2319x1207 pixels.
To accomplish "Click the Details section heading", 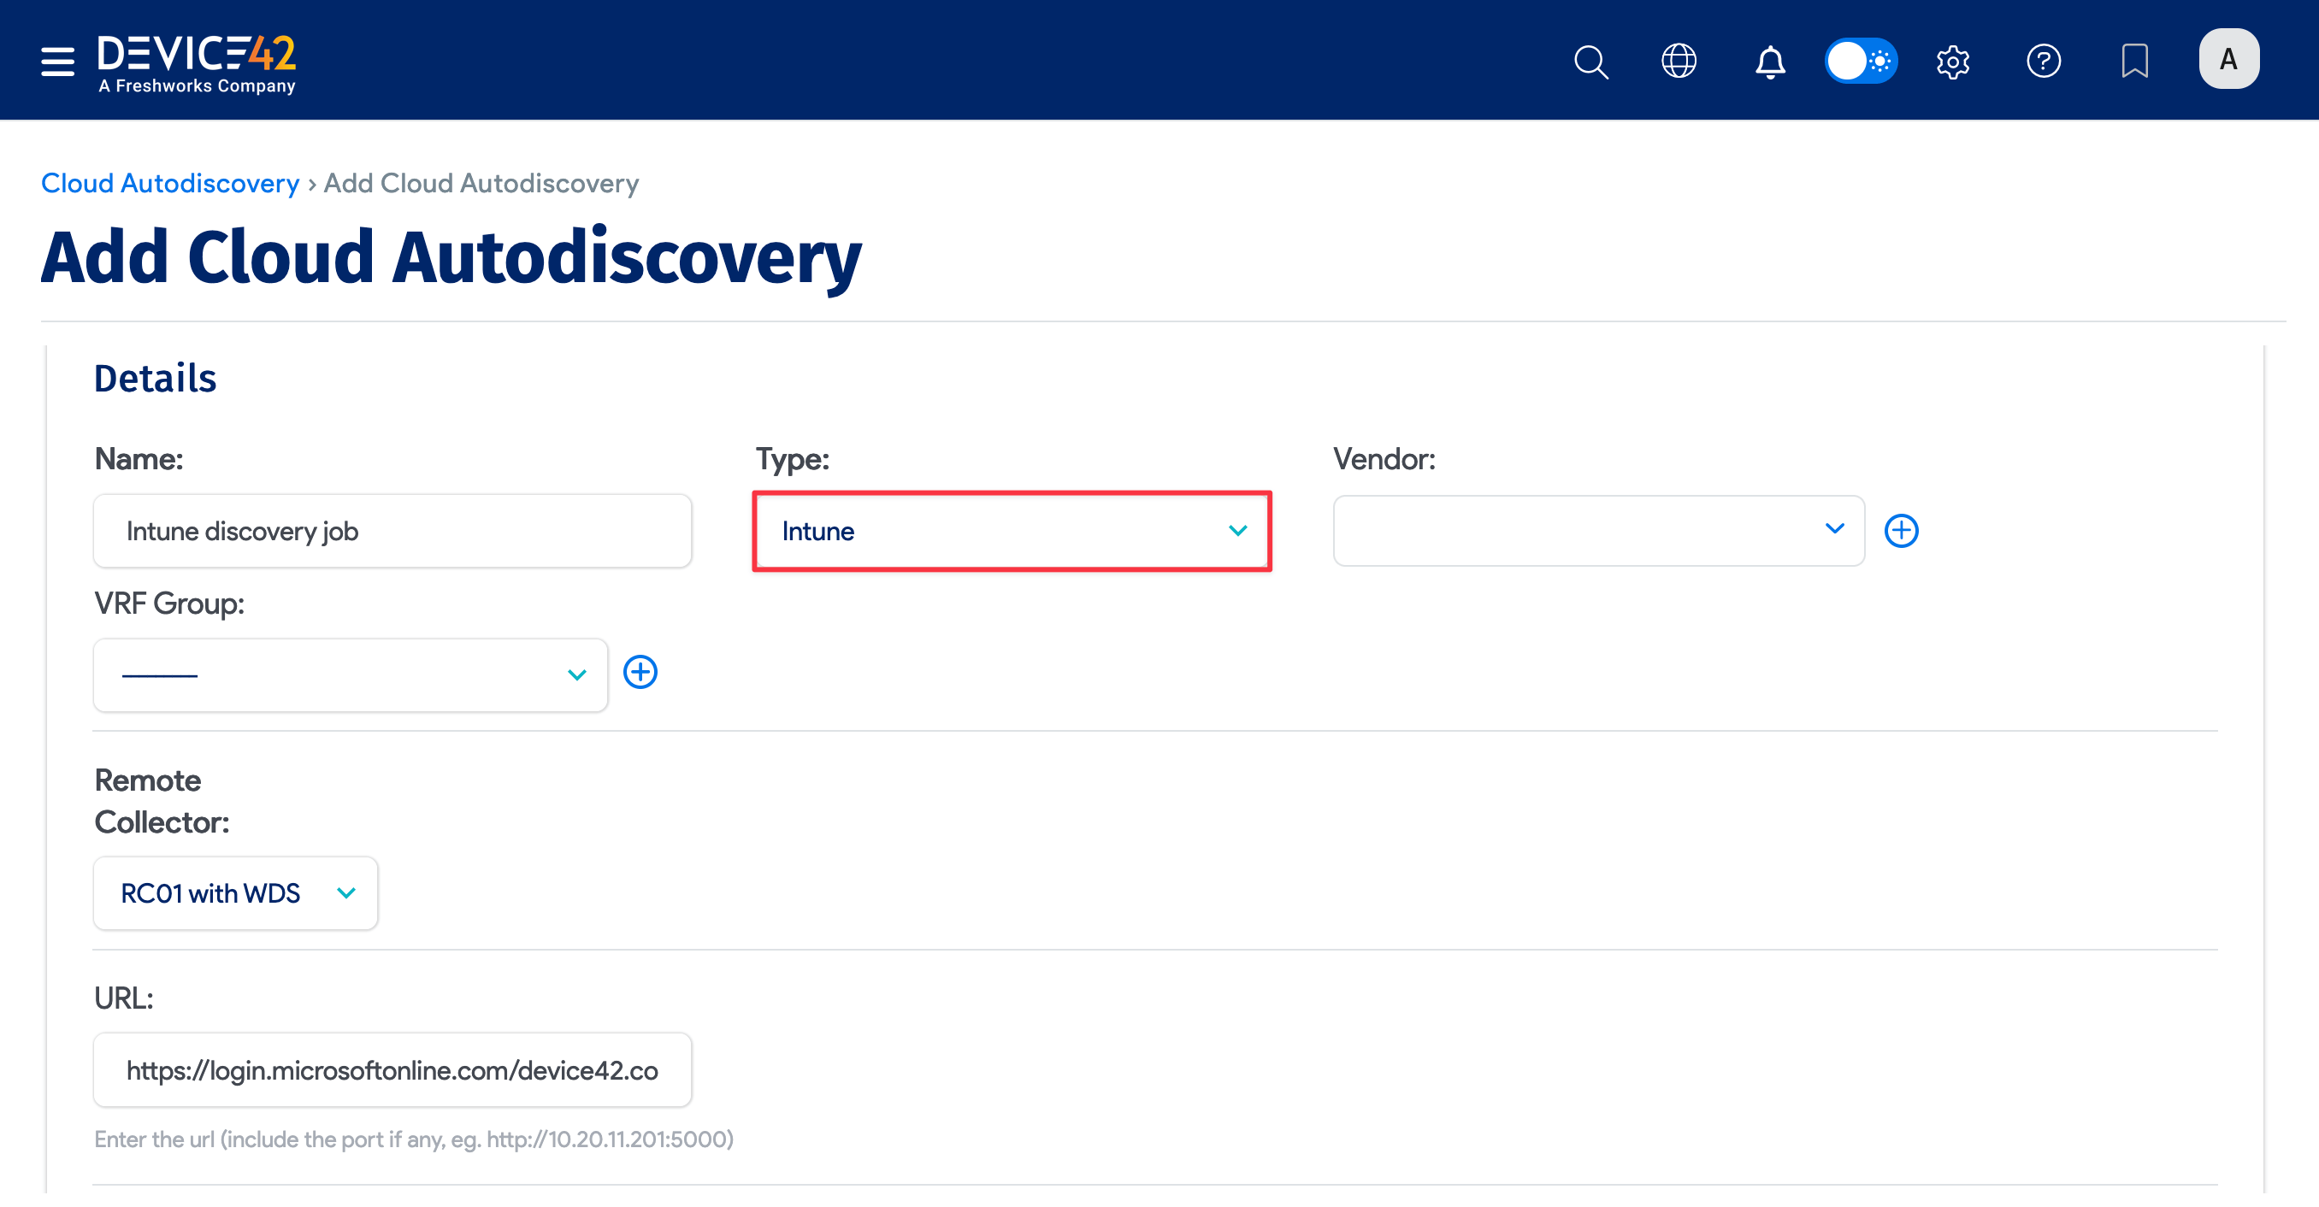I will click(155, 377).
